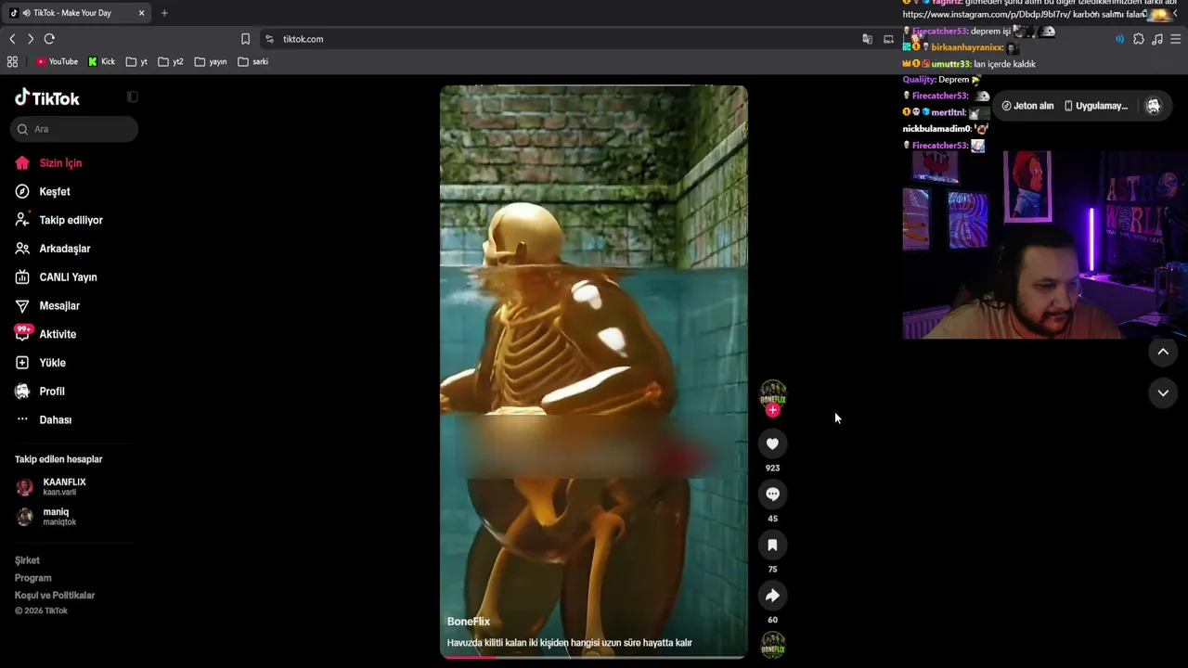Open the comments on the video
The height and width of the screenshot is (668, 1188).
(772, 495)
